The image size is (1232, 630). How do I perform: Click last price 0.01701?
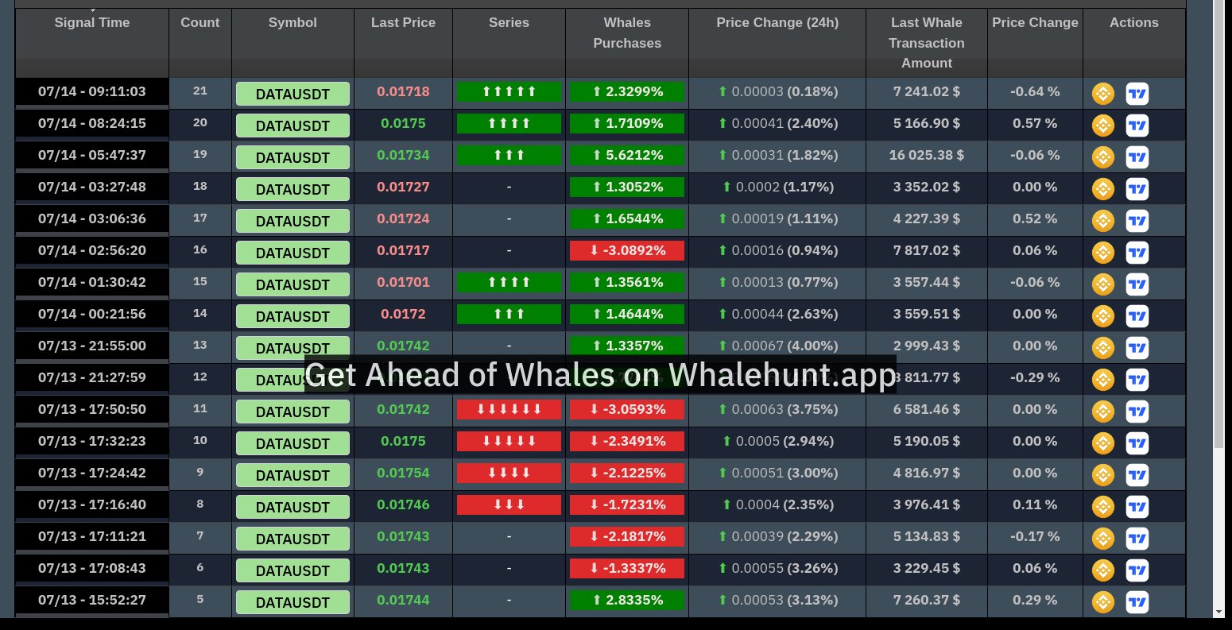[x=403, y=282]
